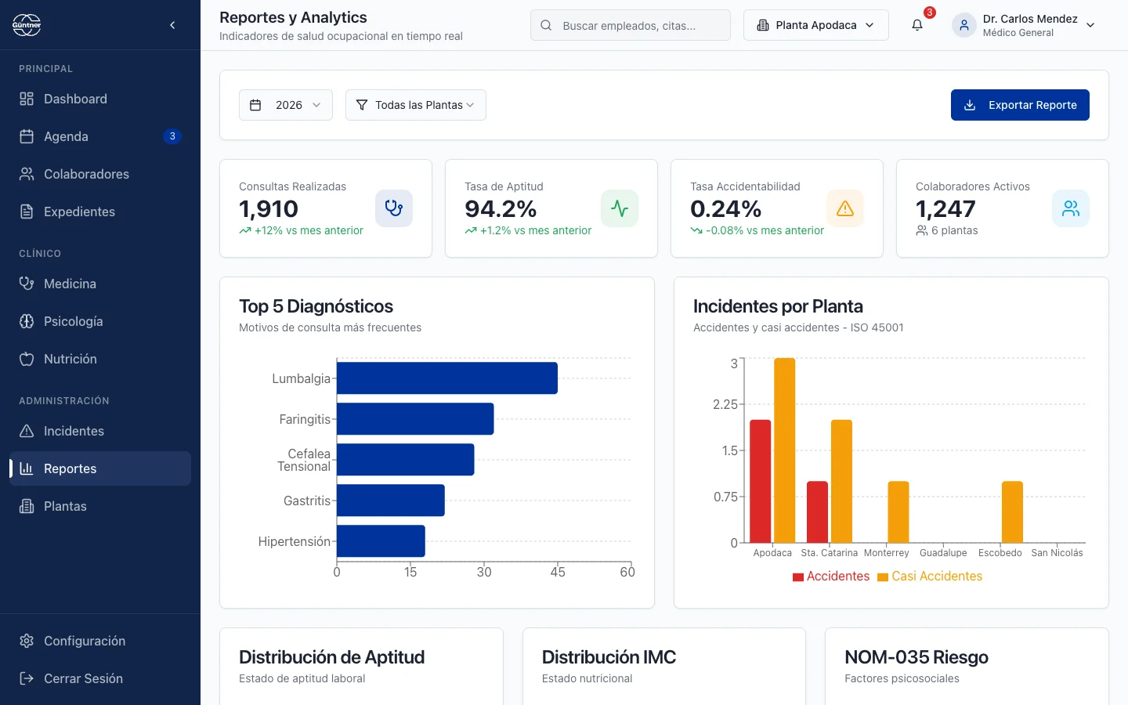Open the 2026 year dropdown

[x=286, y=105]
